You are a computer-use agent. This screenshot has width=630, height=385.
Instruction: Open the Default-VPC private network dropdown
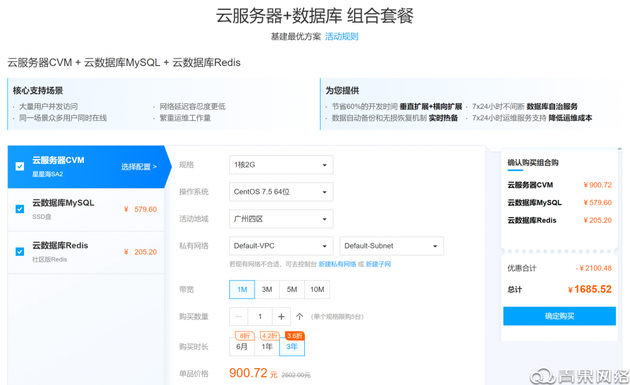[280, 245]
